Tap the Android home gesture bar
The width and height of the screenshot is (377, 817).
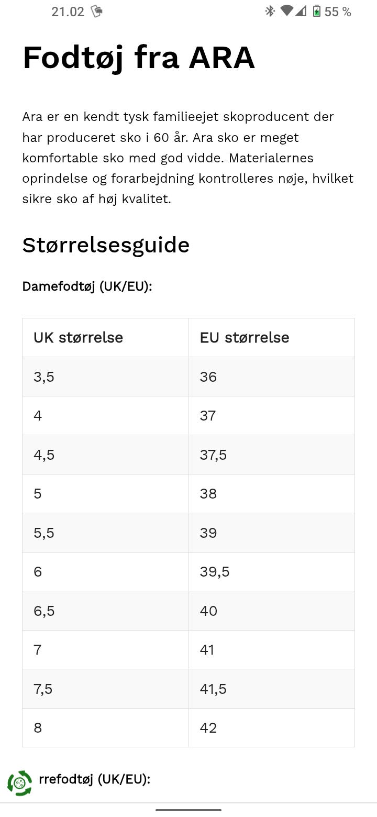(188, 810)
